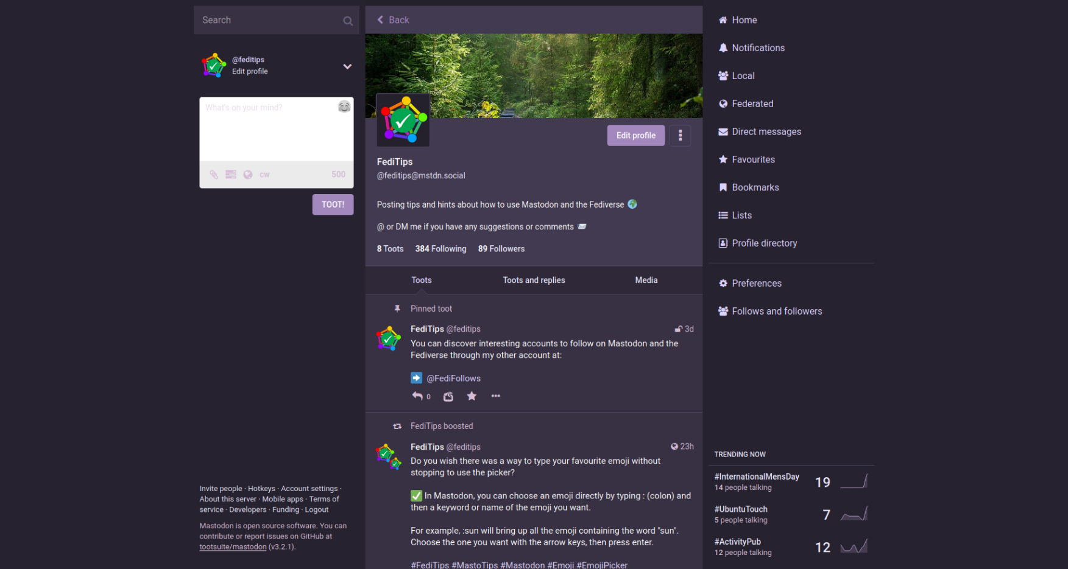Click the #MastoTips hashtag in toot
This screenshot has width=1068, height=569.
(475, 565)
